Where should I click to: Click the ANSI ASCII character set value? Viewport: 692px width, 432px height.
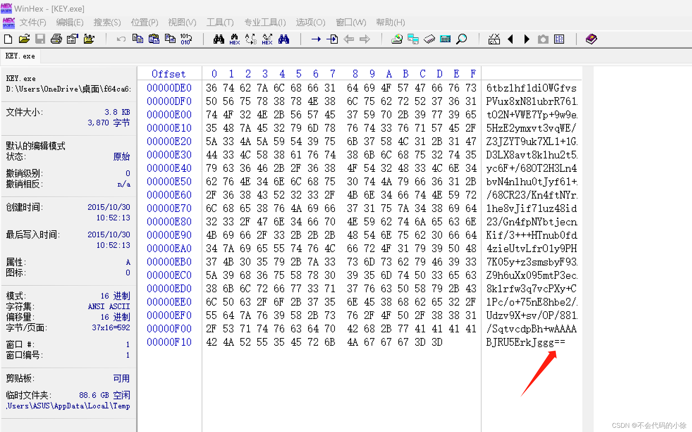(x=109, y=306)
